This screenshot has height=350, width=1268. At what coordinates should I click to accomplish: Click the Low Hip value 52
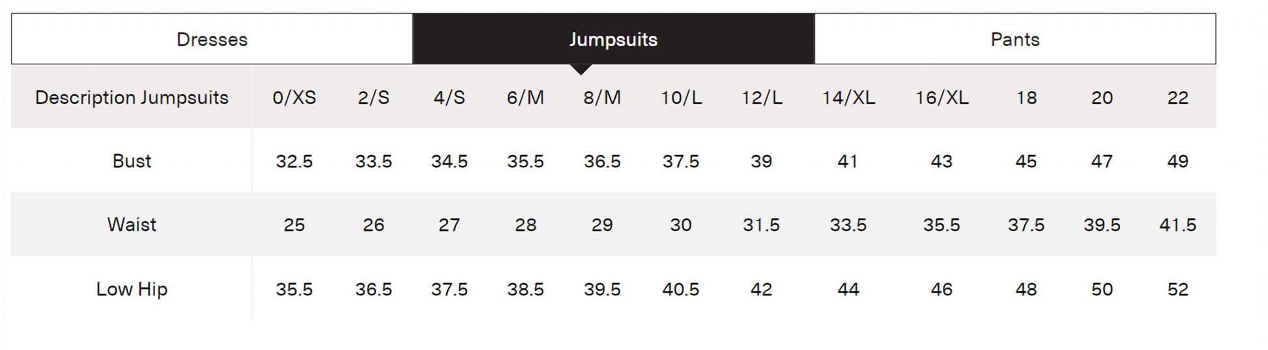click(x=1177, y=289)
